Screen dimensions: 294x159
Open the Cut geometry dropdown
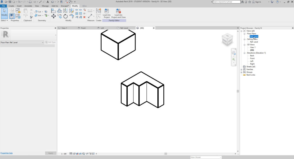click(x=43, y=12)
